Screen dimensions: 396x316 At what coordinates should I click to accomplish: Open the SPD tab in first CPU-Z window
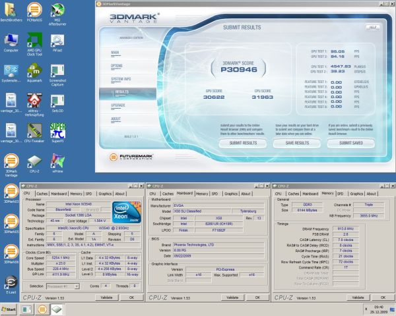(x=88, y=194)
